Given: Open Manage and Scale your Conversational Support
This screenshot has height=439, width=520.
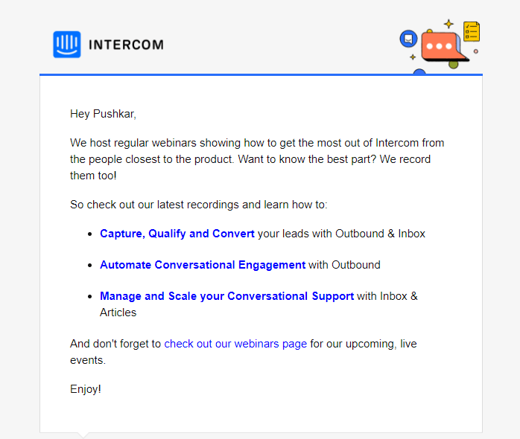Looking at the screenshot, I should pyautogui.click(x=226, y=296).
